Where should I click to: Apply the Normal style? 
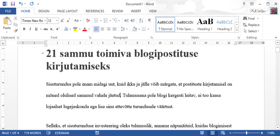point(165,25)
